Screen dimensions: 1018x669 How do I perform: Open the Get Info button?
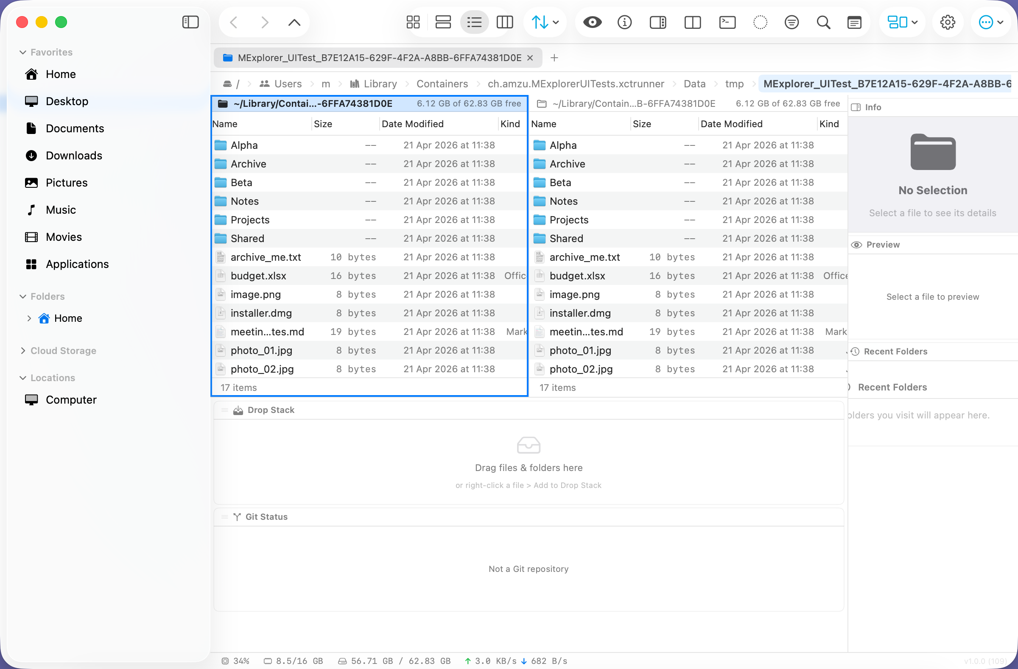pos(624,22)
